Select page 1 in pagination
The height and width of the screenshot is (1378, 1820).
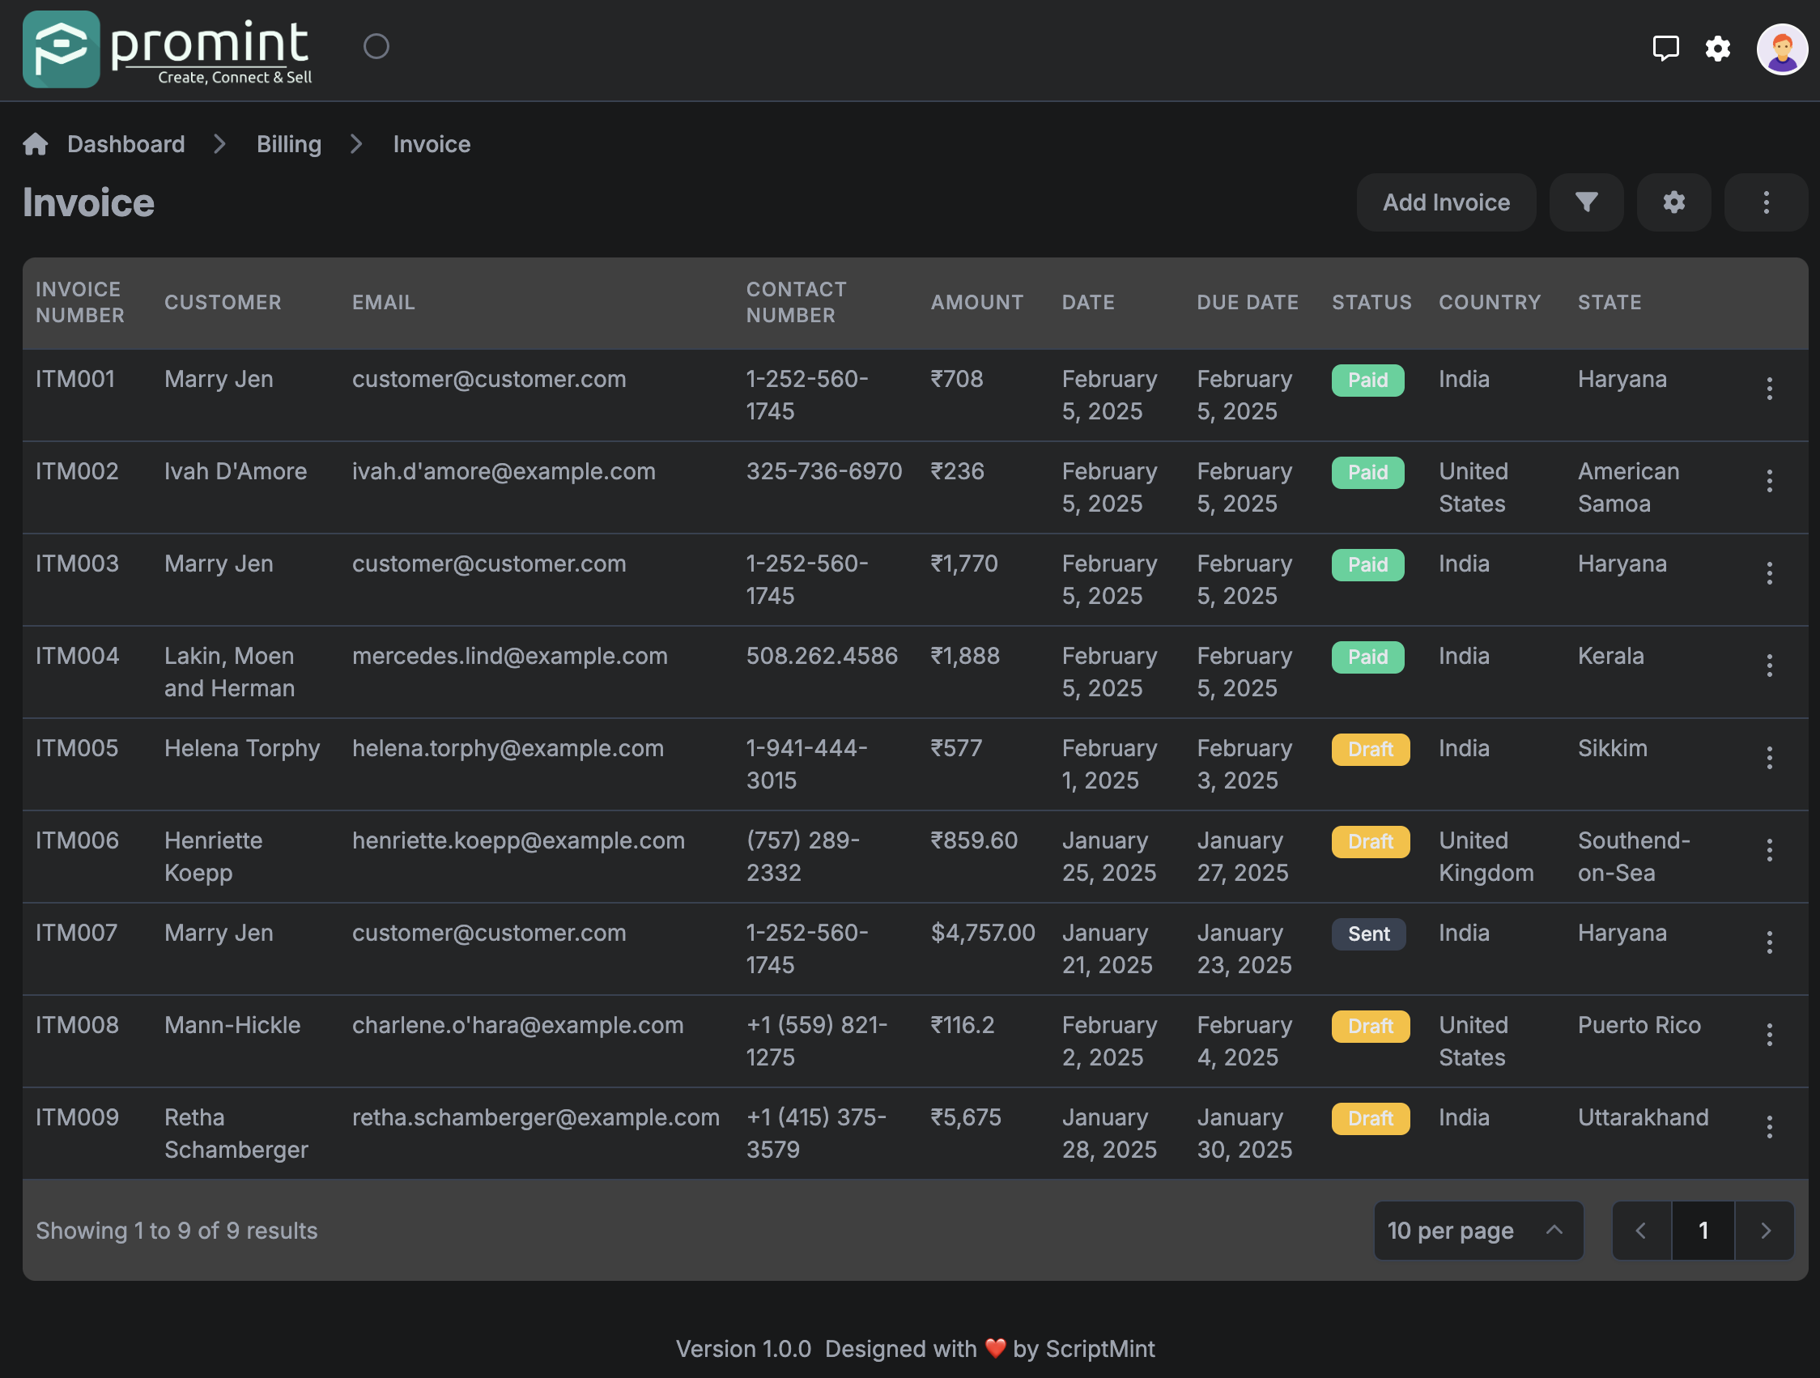pos(1703,1230)
